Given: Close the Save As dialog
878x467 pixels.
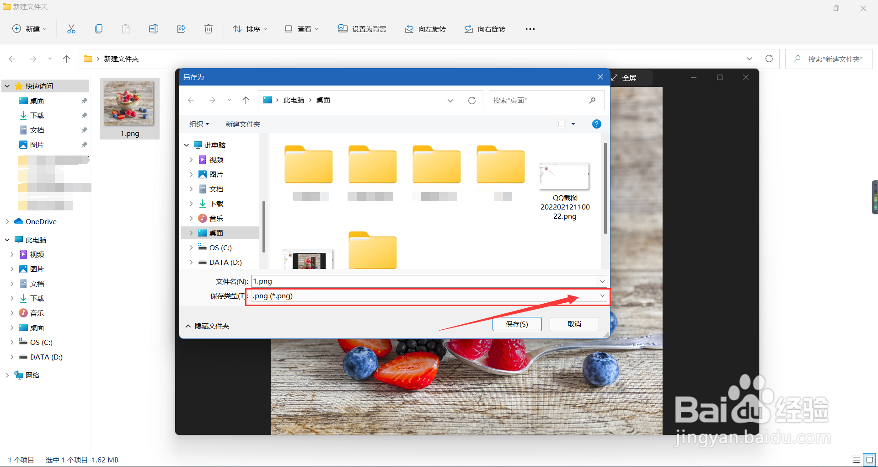Looking at the screenshot, I should (600, 77).
